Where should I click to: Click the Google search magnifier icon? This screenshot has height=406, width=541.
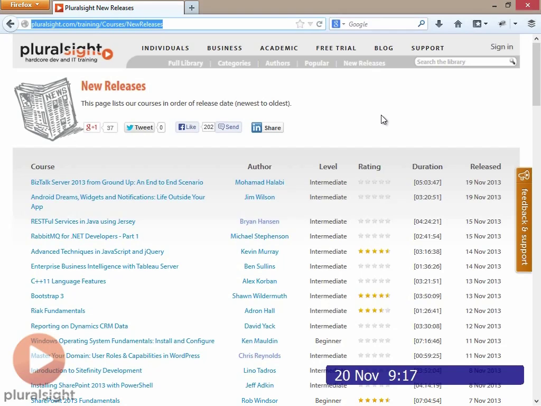click(421, 24)
